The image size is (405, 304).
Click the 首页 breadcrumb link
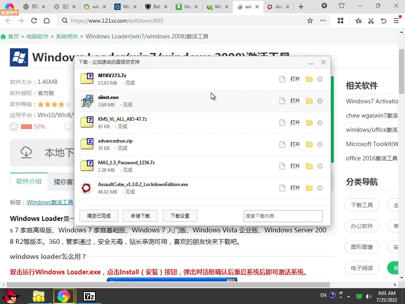click(13, 36)
